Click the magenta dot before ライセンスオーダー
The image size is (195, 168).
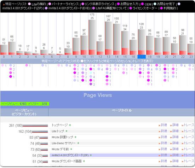tap(131, 8)
